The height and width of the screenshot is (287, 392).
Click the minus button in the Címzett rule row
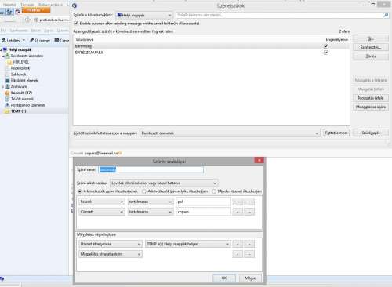coord(249,212)
